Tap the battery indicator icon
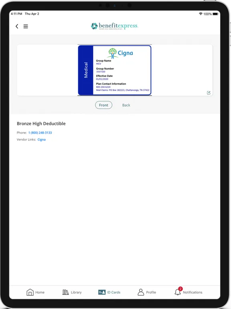Viewport: 231px width, 309px height. (215, 14)
